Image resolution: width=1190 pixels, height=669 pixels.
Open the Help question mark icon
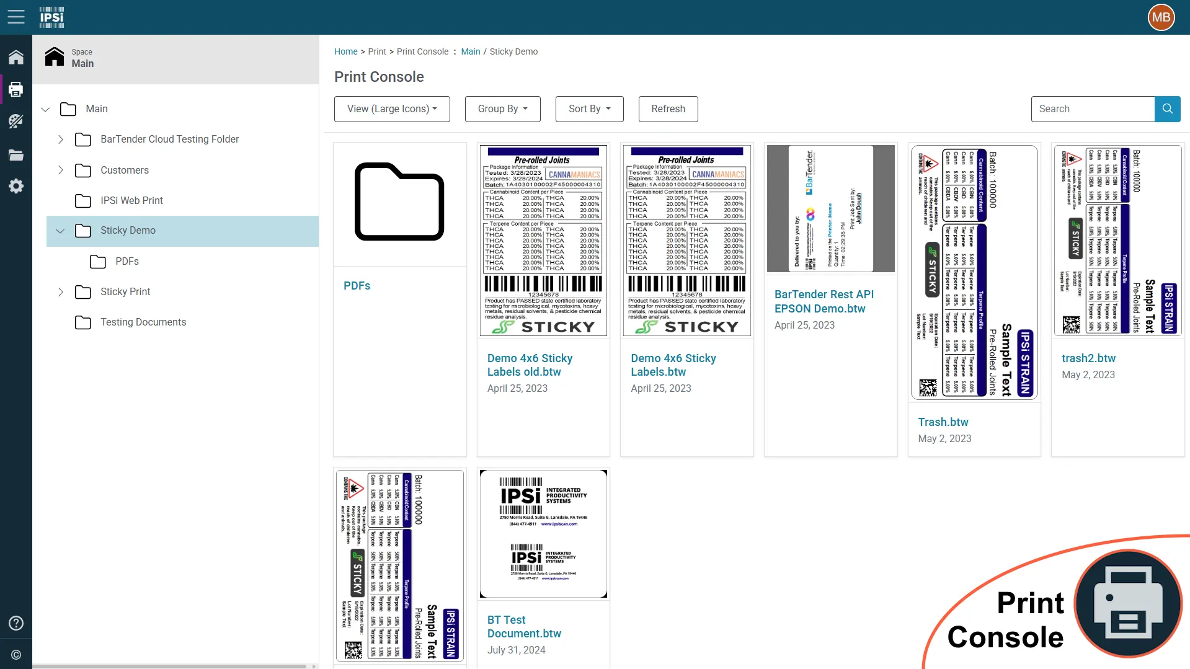[16, 623]
